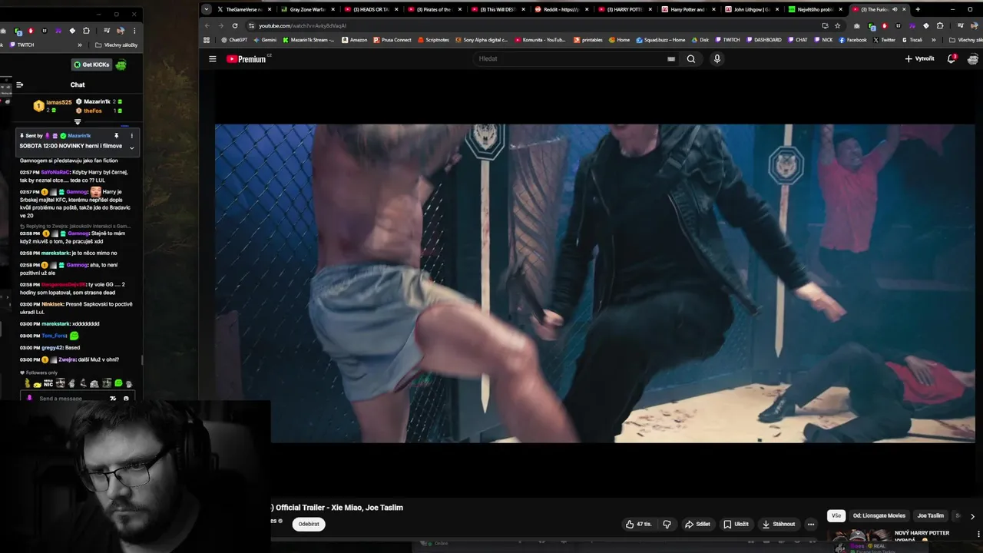Switch to the Pirates of the tab
The image size is (983, 553).
pos(433,9)
